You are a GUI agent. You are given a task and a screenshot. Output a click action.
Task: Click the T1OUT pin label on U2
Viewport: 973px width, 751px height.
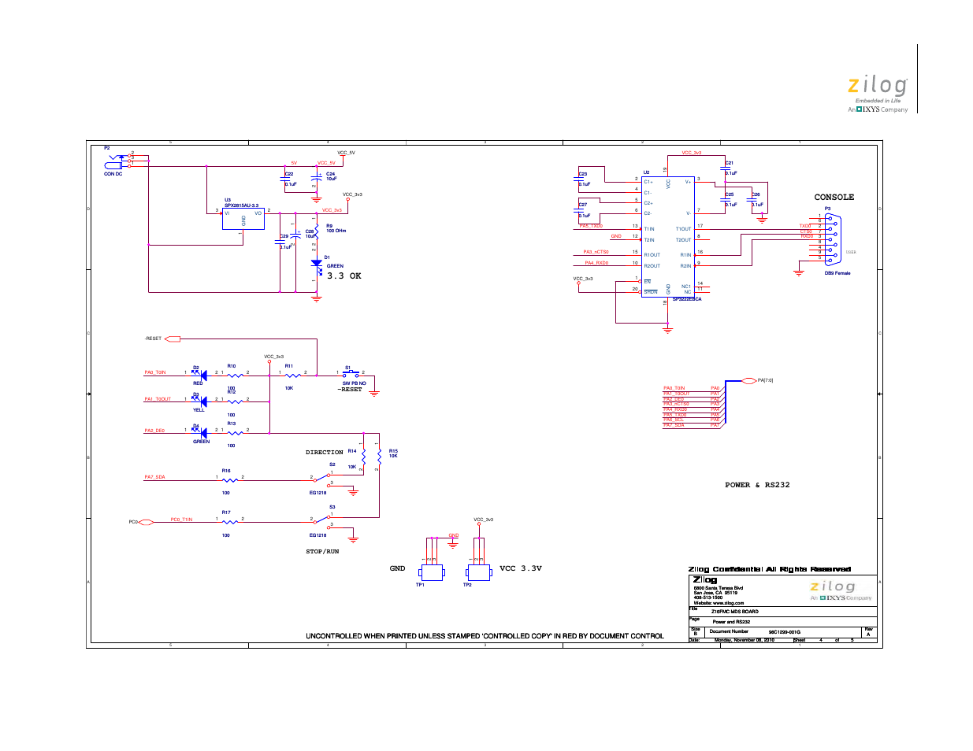[683, 229]
